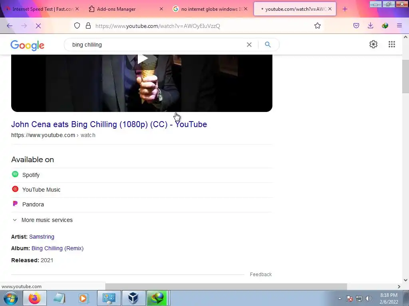Click the padlock site security icon

(x=88, y=25)
